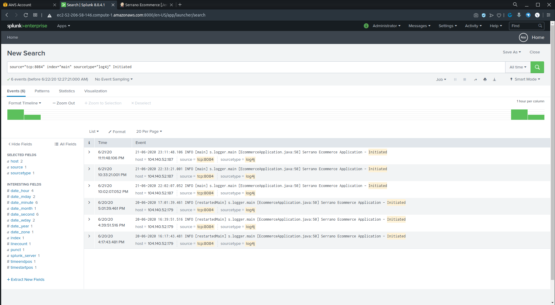Switch to Serrano Ecommerce Jenkins browser tab

[146, 5]
